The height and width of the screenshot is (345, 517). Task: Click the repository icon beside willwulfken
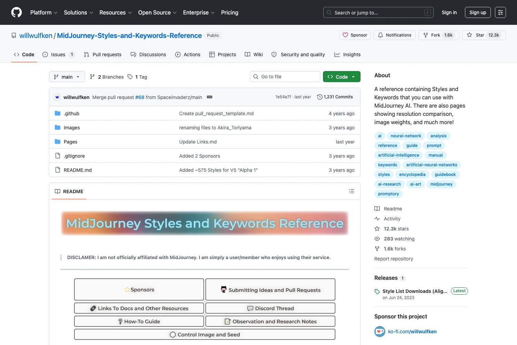tap(14, 36)
